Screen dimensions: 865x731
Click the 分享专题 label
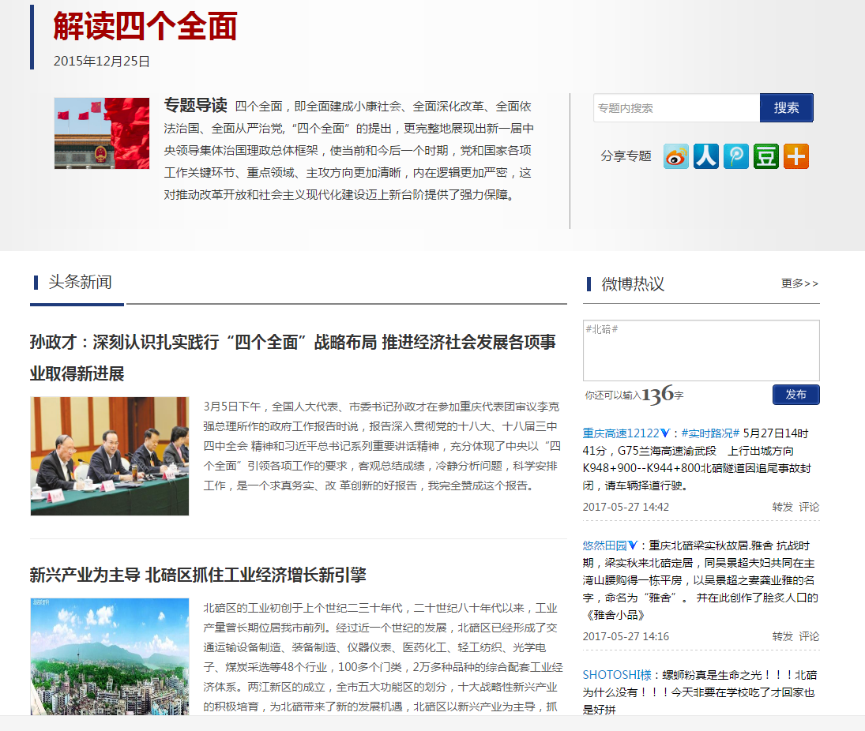(x=626, y=156)
